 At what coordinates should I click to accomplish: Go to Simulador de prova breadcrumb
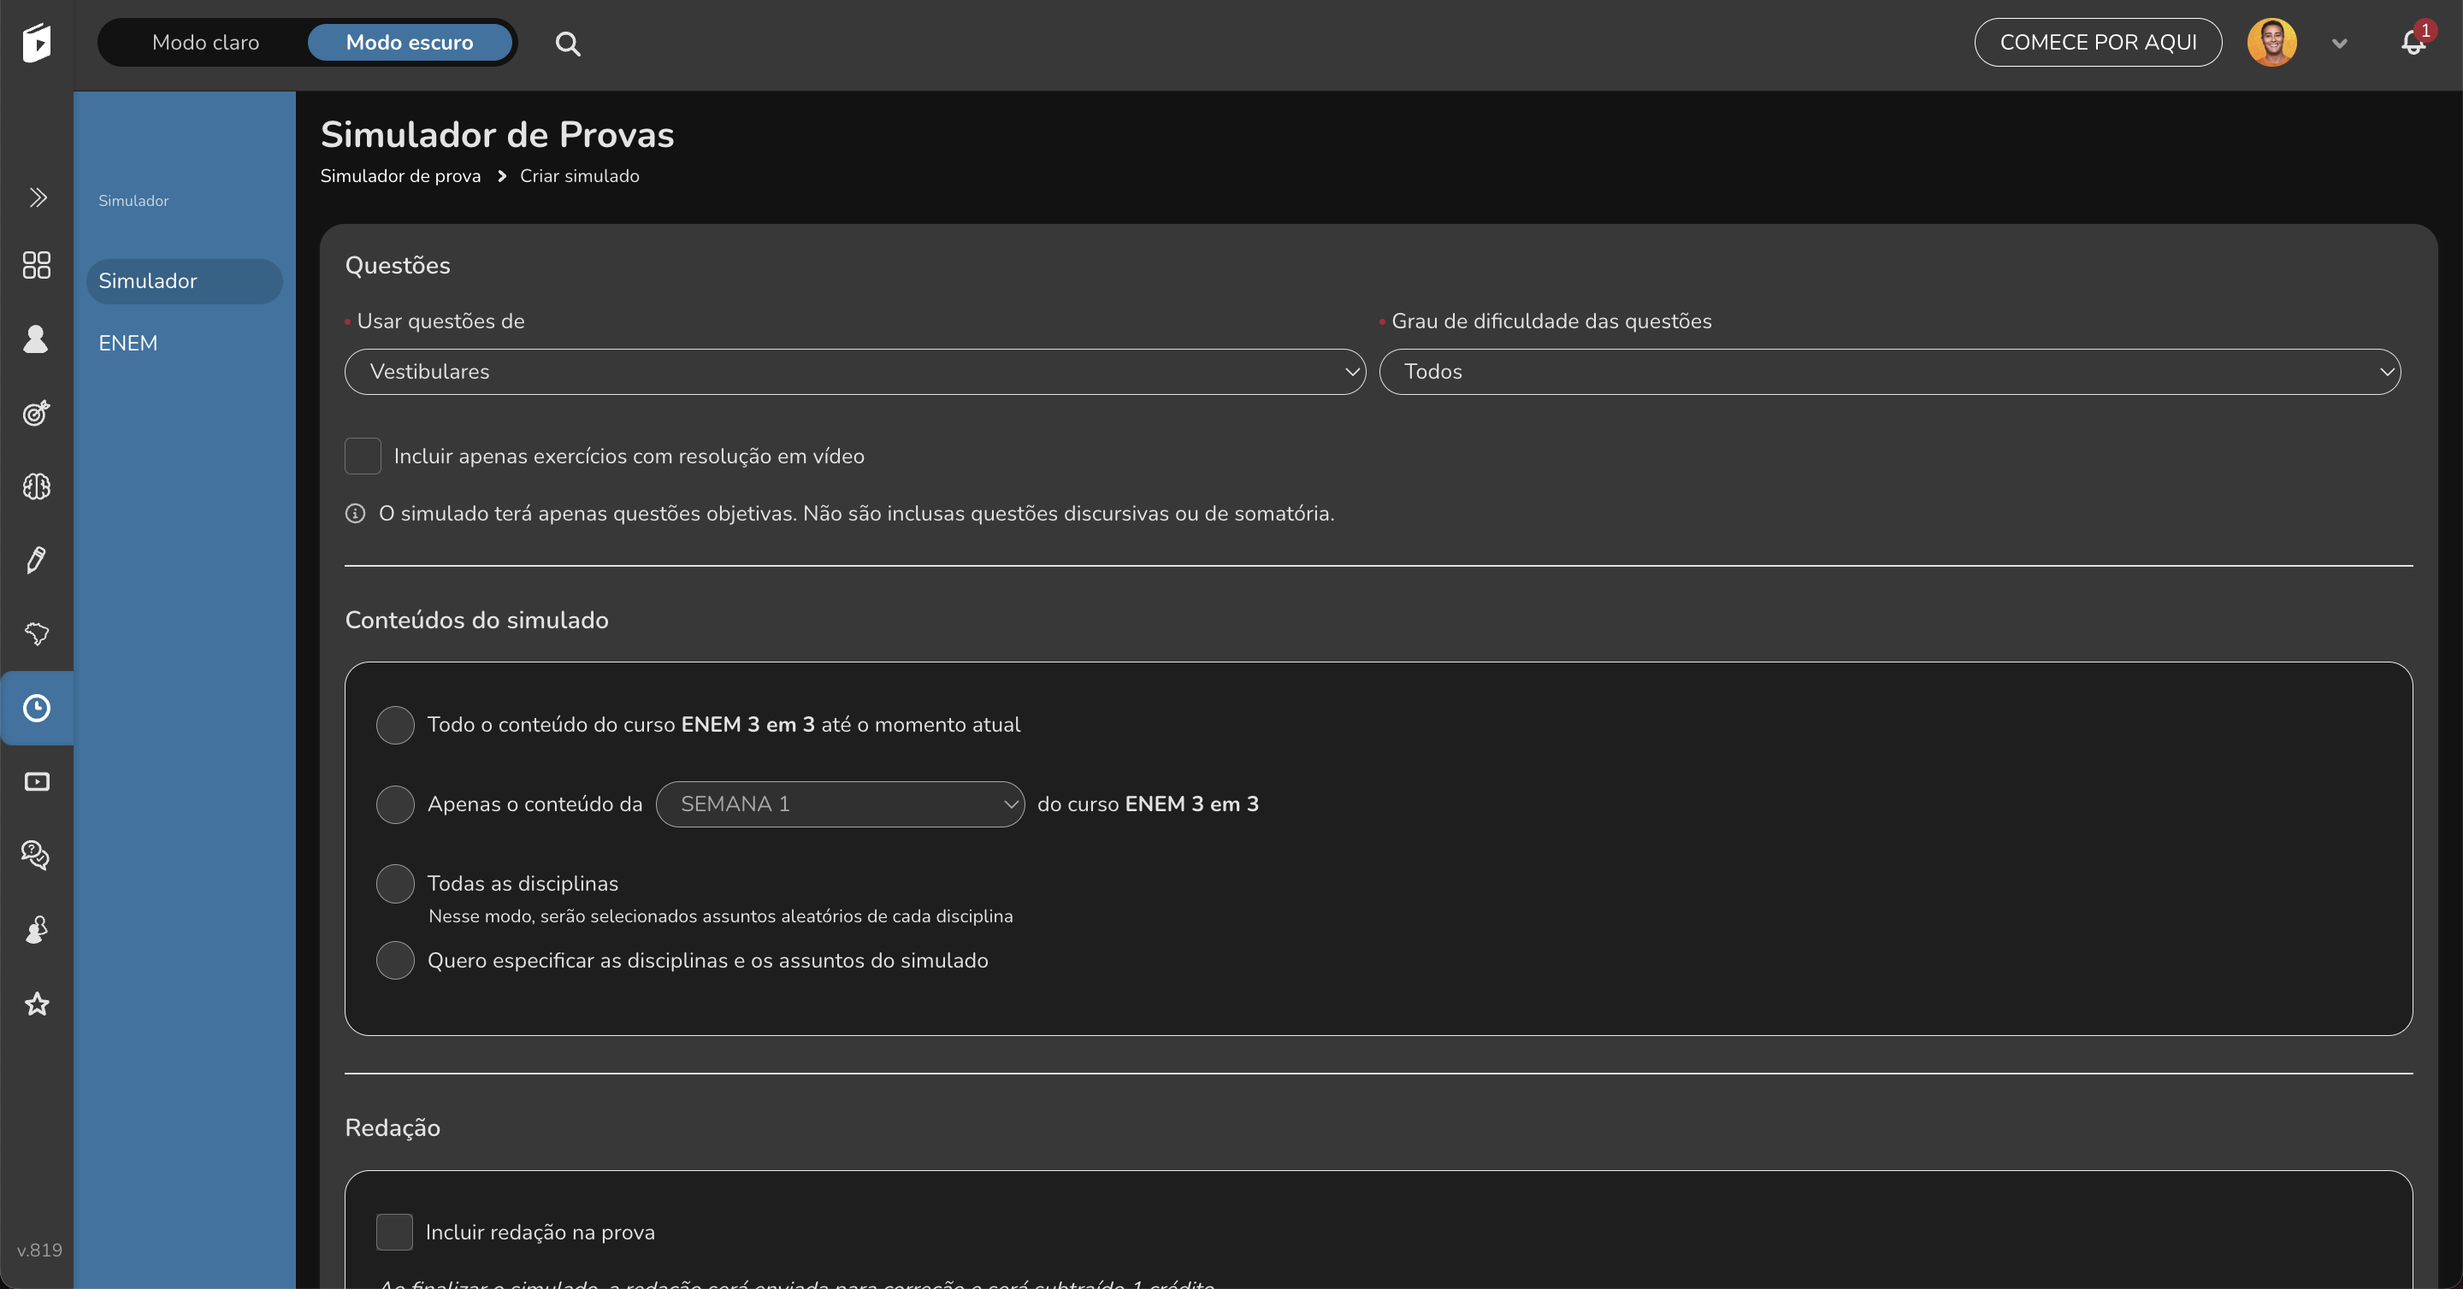click(x=400, y=176)
